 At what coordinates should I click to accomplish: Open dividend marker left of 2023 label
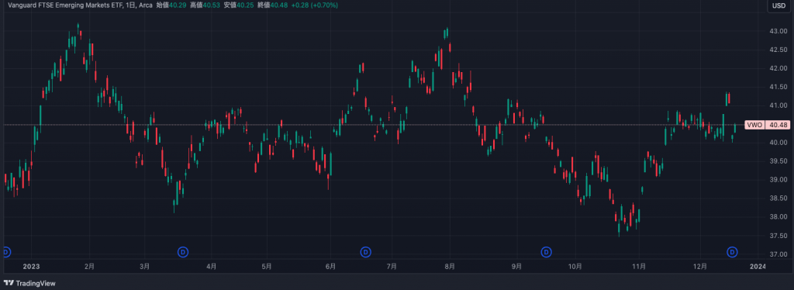click(x=6, y=251)
